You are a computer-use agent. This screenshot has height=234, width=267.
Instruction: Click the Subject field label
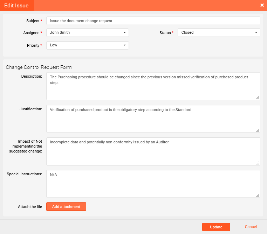33,21
